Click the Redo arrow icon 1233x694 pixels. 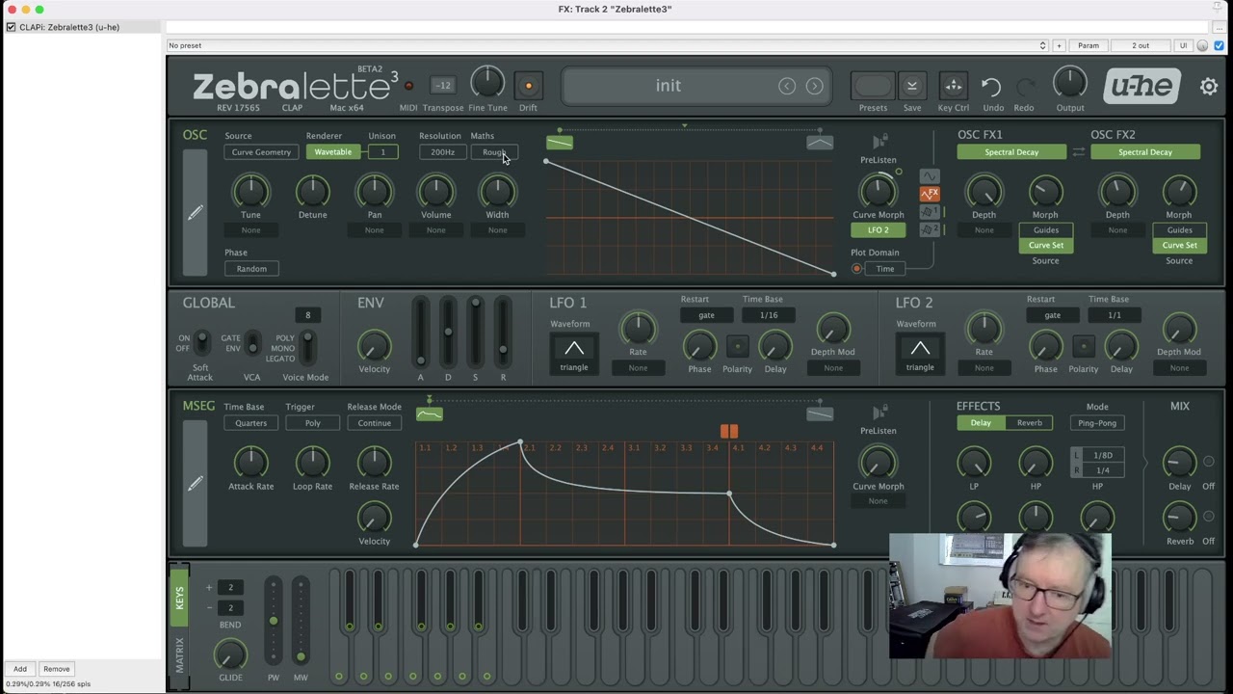(1025, 87)
